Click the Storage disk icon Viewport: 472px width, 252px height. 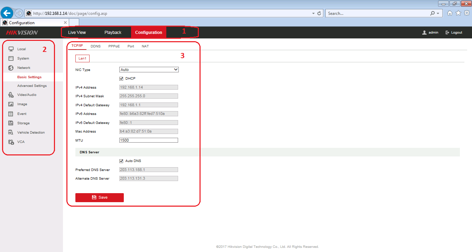coord(11,123)
